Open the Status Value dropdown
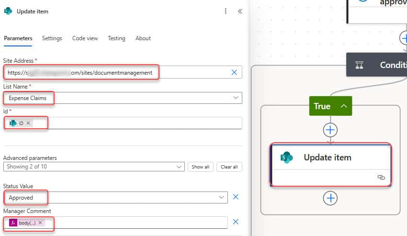The image size is (407, 236). point(221,197)
